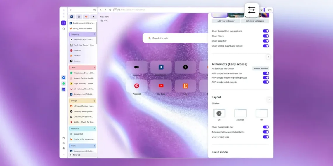333x166 pixels.
Task: Select sidebar Off layout option
Action: pos(262,113)
